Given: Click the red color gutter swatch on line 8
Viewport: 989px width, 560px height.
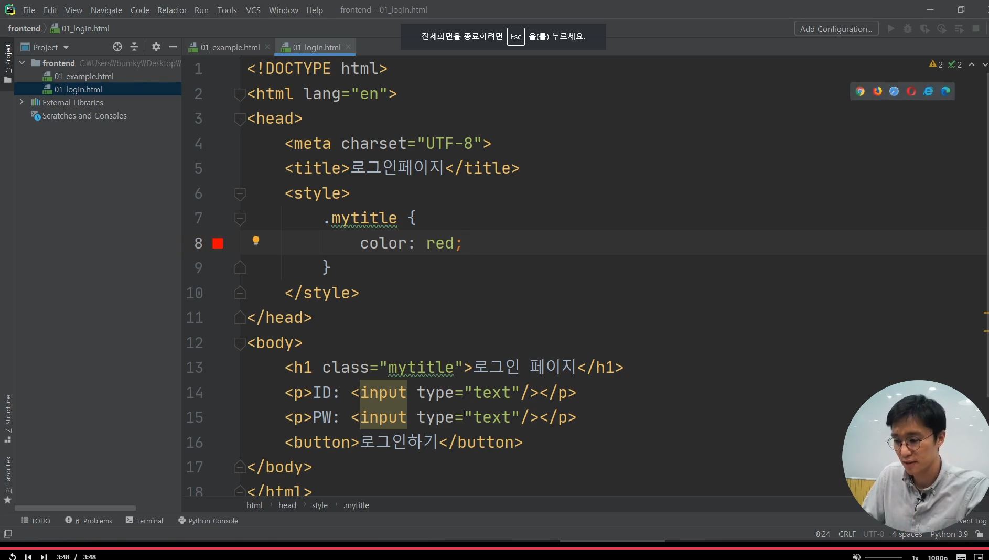Looking at the screenshot, I should click(218, 243).
